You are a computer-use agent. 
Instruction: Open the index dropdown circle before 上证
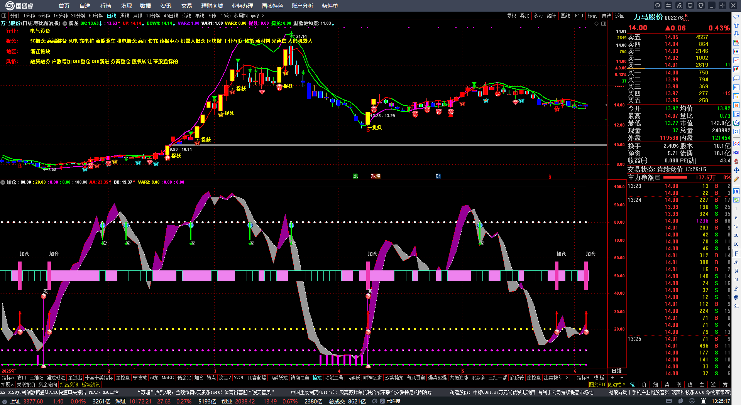tap(4, 401)
